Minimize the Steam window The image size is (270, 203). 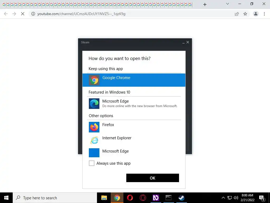click(184, 42)
